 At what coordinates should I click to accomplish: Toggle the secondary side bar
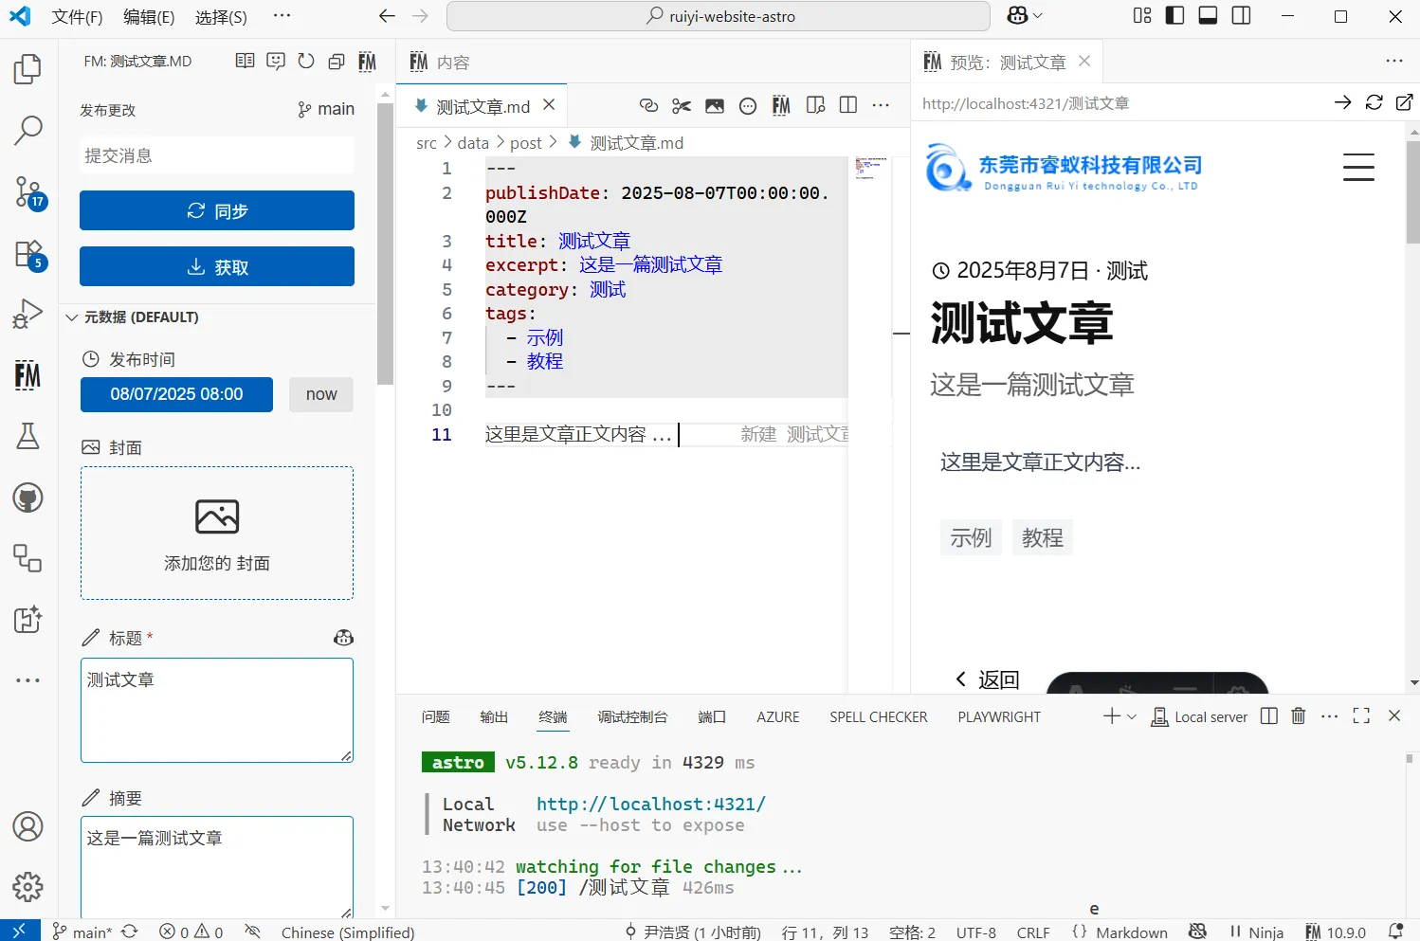click(1241, 16)
